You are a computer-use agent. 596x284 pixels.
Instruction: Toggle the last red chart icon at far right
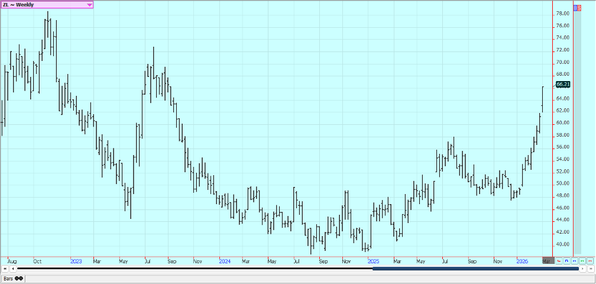coord(589,260)
